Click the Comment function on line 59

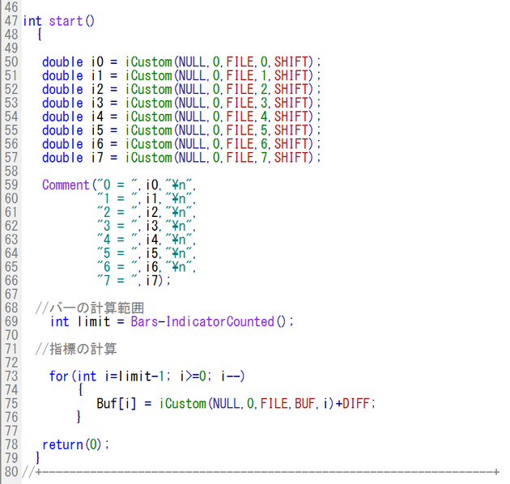(x=66, y=185)
